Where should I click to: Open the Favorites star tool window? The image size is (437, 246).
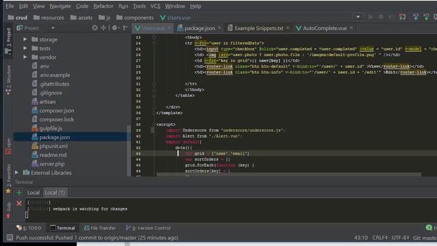pyautogui.click(x=8, y=178)
